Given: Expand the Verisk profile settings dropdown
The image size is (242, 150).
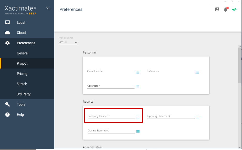Looking at the screenshot, I should pyautogui.click(x=67, y=42).
